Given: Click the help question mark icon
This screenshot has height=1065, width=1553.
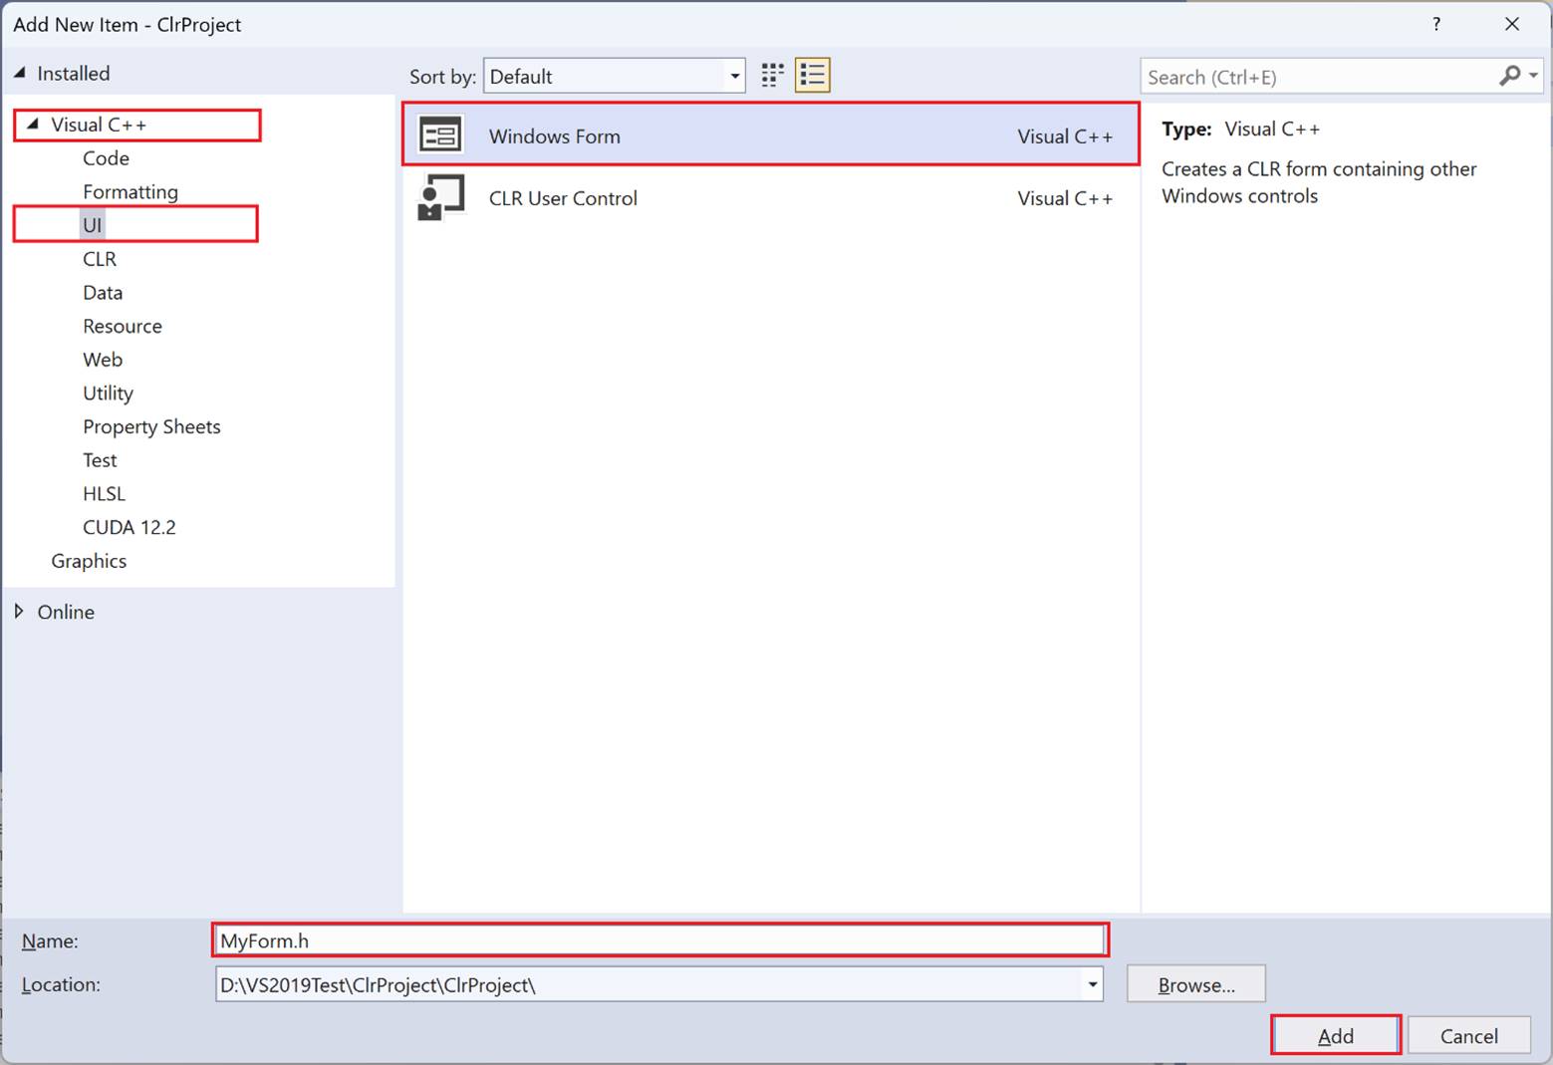Looking at the screenshot, I should click(x=1435, y=24).
